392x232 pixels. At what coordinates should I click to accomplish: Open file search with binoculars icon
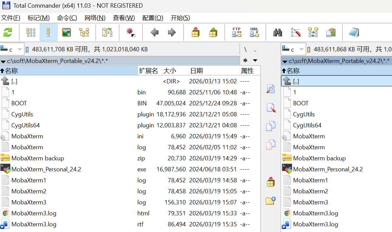pyautogui.click(x=278, y=32)
